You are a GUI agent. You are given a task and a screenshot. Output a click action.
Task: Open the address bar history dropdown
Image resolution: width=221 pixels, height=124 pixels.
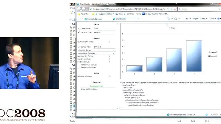[x=167, y=9]
